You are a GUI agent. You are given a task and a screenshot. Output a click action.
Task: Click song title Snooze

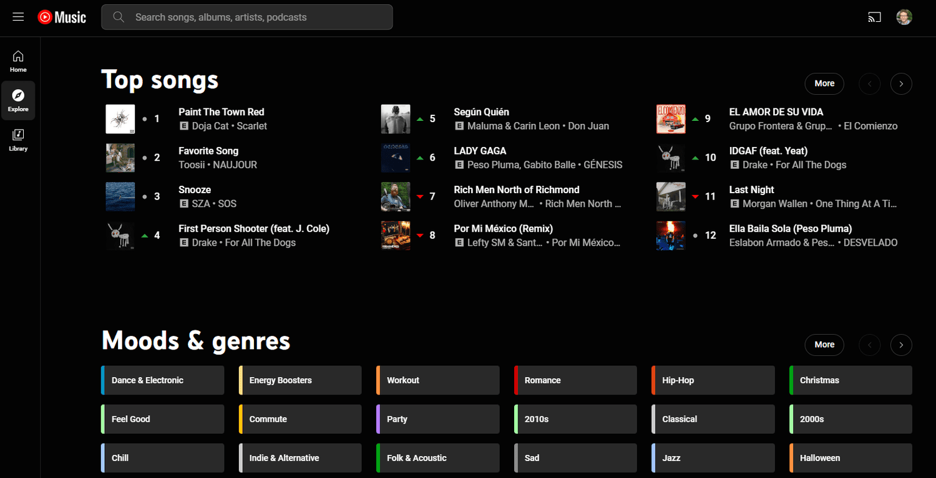pos(195,189)
